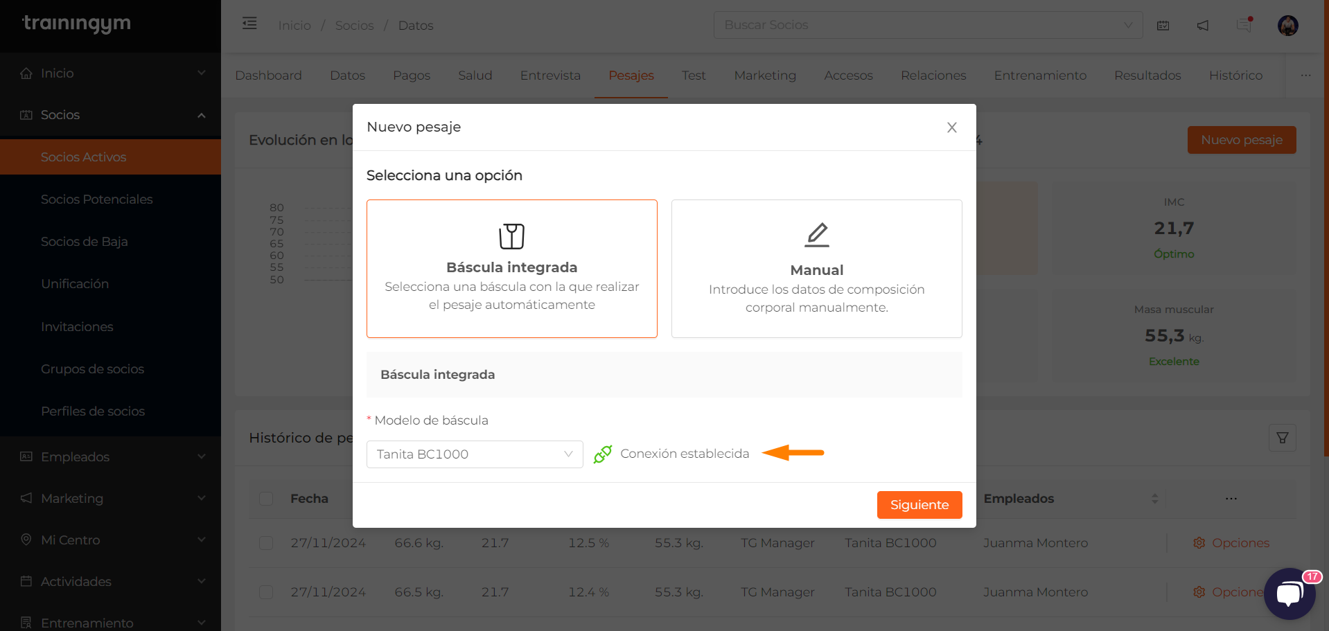Expand the Actividades sidebar menu
Viewport: 1329px width, 631px height.
tap(201, 581)
